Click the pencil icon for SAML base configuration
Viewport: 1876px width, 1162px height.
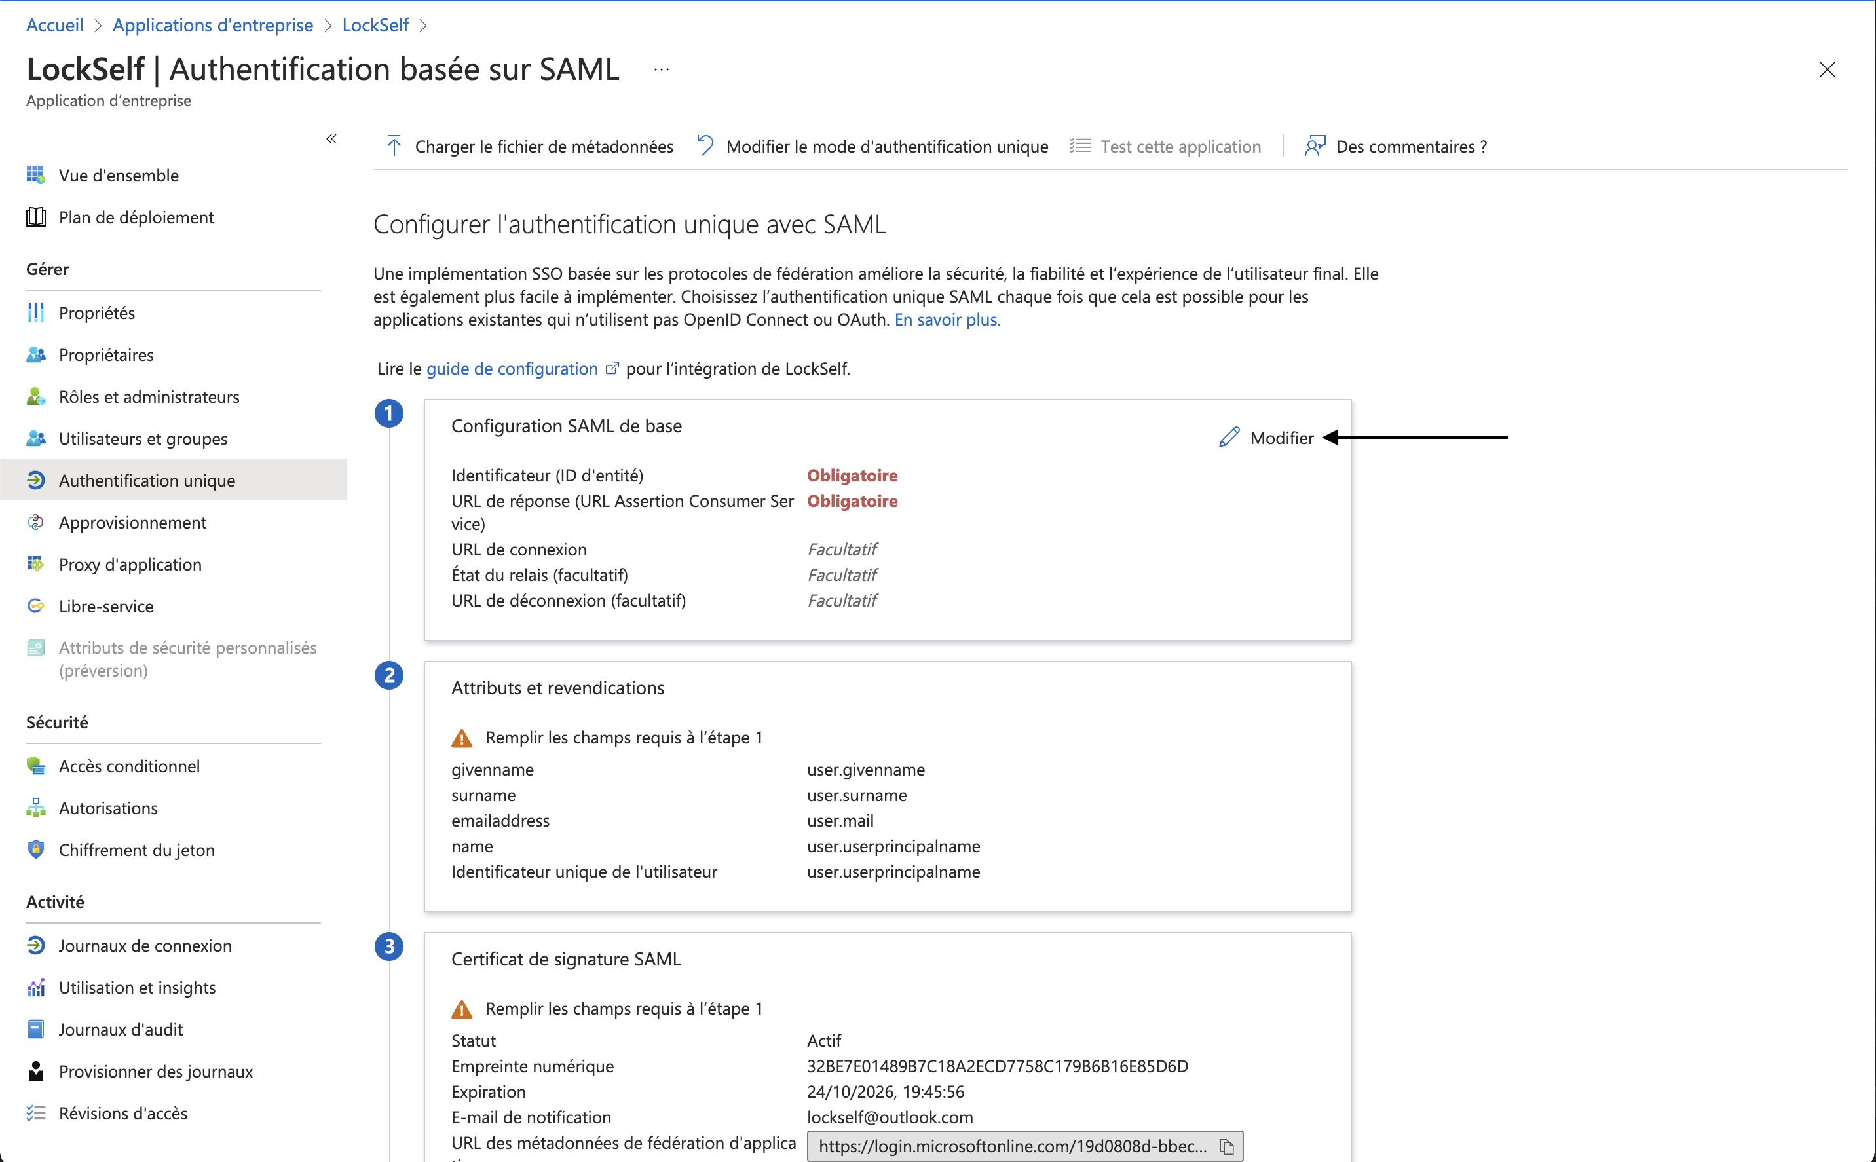coord(1229,438)
